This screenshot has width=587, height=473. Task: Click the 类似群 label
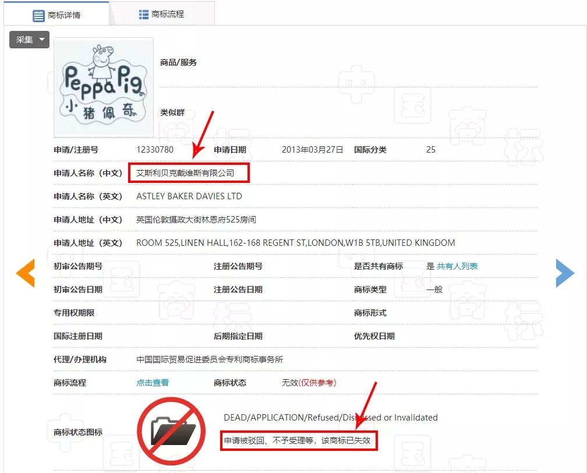172,112
